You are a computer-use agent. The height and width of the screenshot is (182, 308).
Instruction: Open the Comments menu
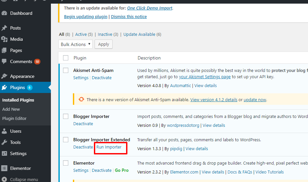click(x=21, y=61)
